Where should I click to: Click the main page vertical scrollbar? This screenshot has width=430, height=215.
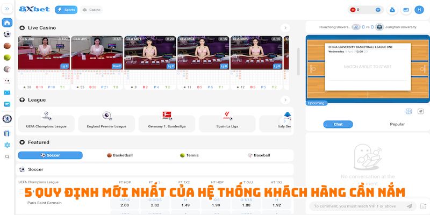298,62
